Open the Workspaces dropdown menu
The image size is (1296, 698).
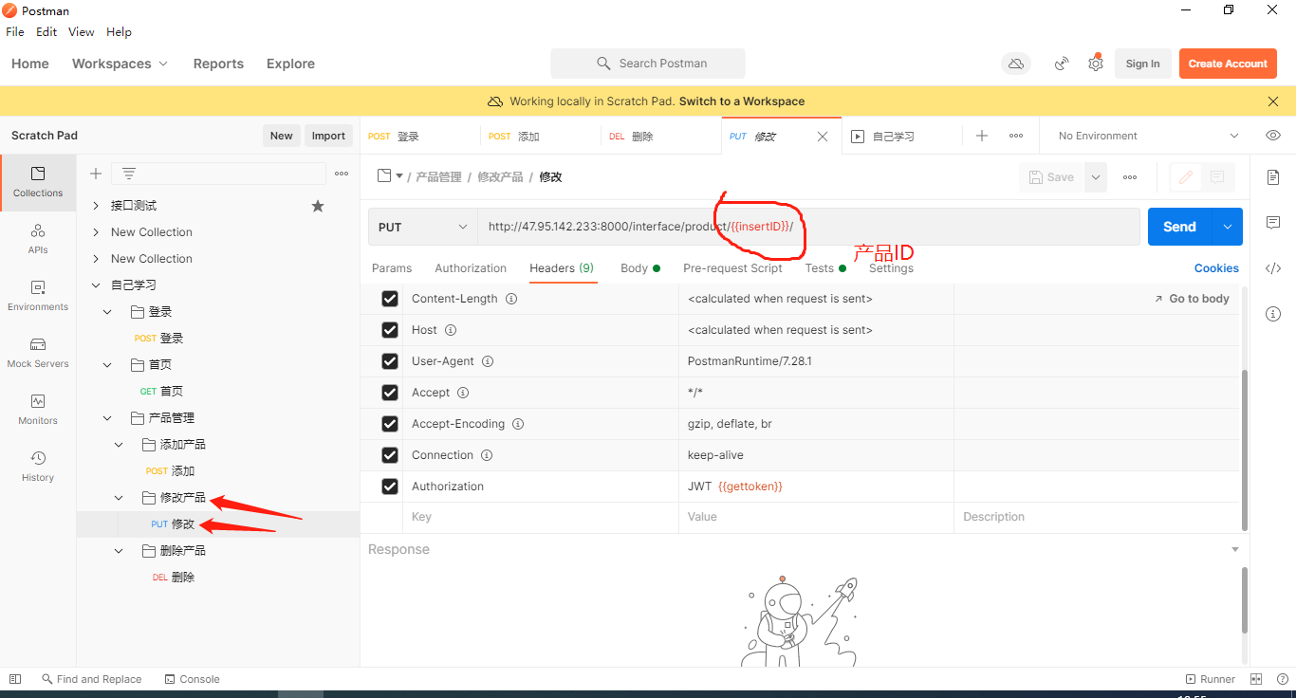point(120,64)
